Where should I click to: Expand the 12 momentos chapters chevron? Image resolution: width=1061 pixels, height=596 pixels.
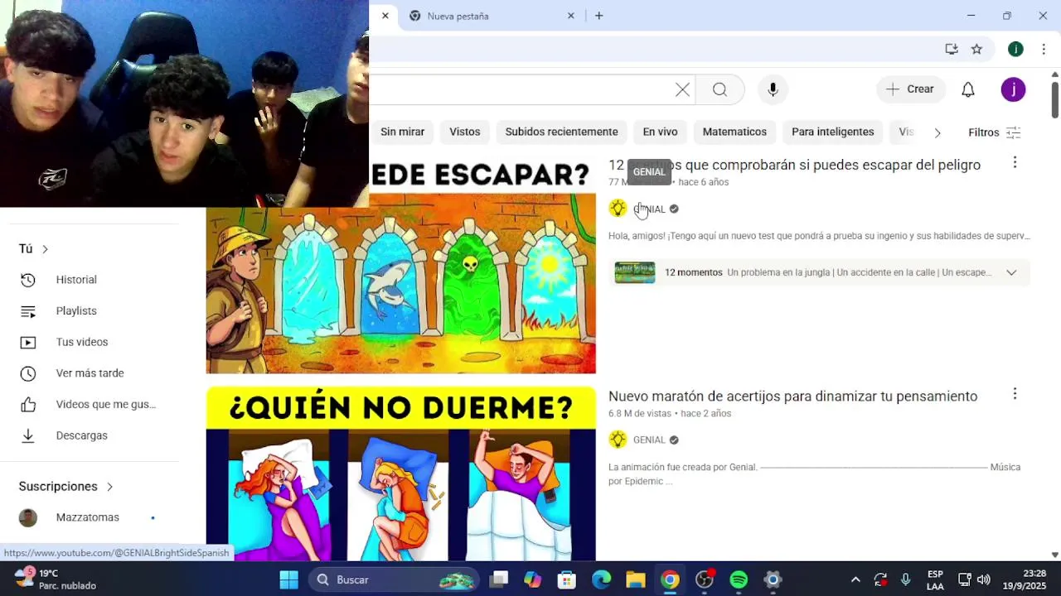point(1011,272)
